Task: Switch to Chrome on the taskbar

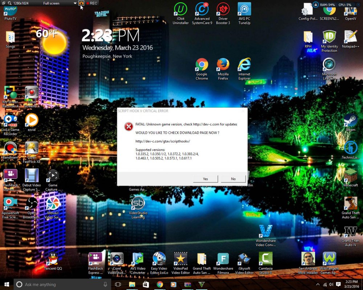Action: pos(160,284)
